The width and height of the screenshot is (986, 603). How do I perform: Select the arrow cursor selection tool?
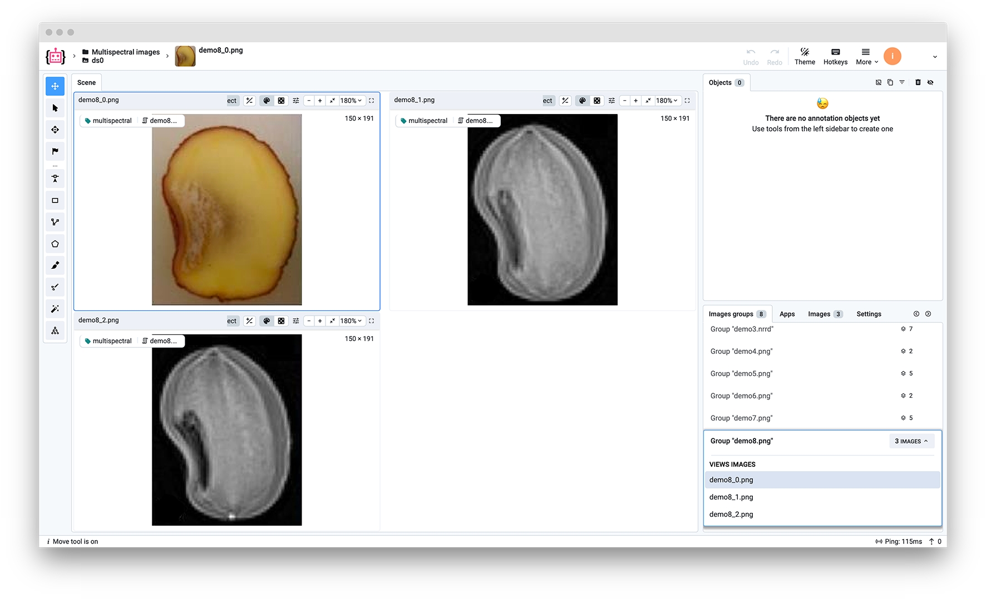click(x=55, y=108)
